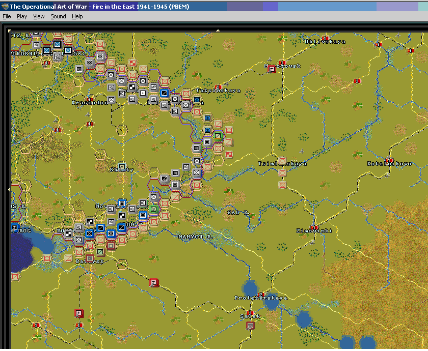The image size is (428, 351).
Task: Select the topmost black-bordered blue infantry unit at Voroshilovgrad
Action: click(57, 44)
